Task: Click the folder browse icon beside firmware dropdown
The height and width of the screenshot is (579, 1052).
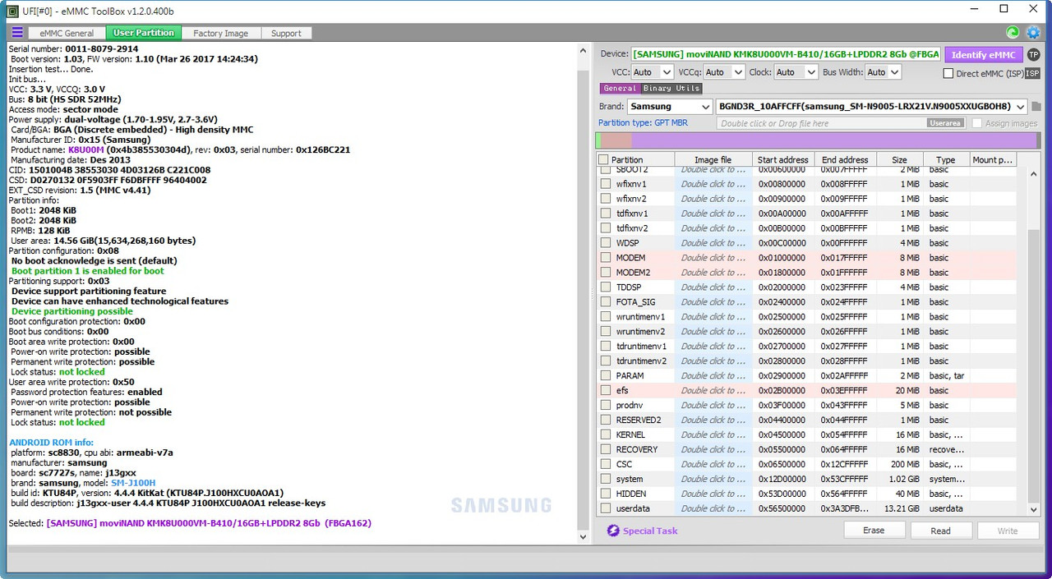Action: coord(1037,107)
